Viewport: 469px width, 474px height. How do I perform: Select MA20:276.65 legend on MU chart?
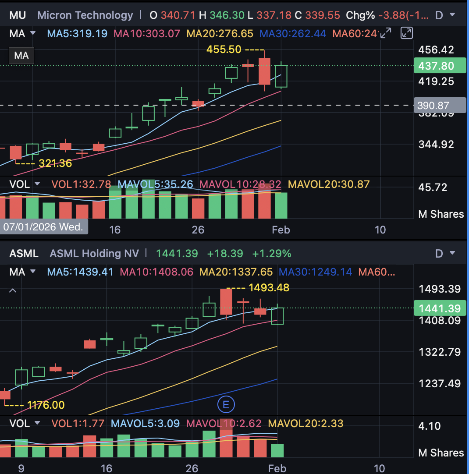(x=220, y=34)
